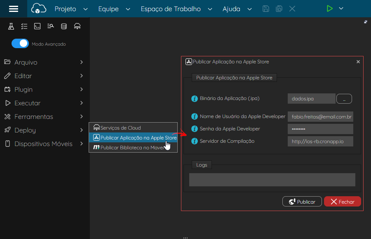Expand the Espaço de Trabalho chevron
This screenshot has width=371, height=239.
(x=210, y=9)
